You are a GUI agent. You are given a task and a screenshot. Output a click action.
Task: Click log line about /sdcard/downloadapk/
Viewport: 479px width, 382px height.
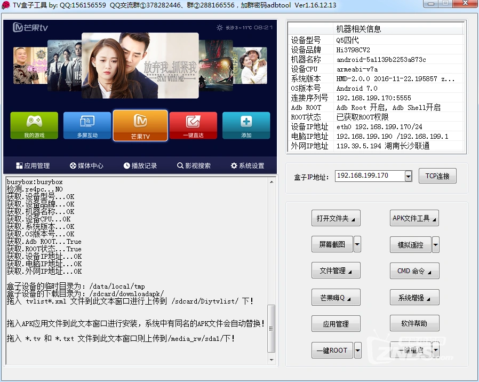point(85,293)
